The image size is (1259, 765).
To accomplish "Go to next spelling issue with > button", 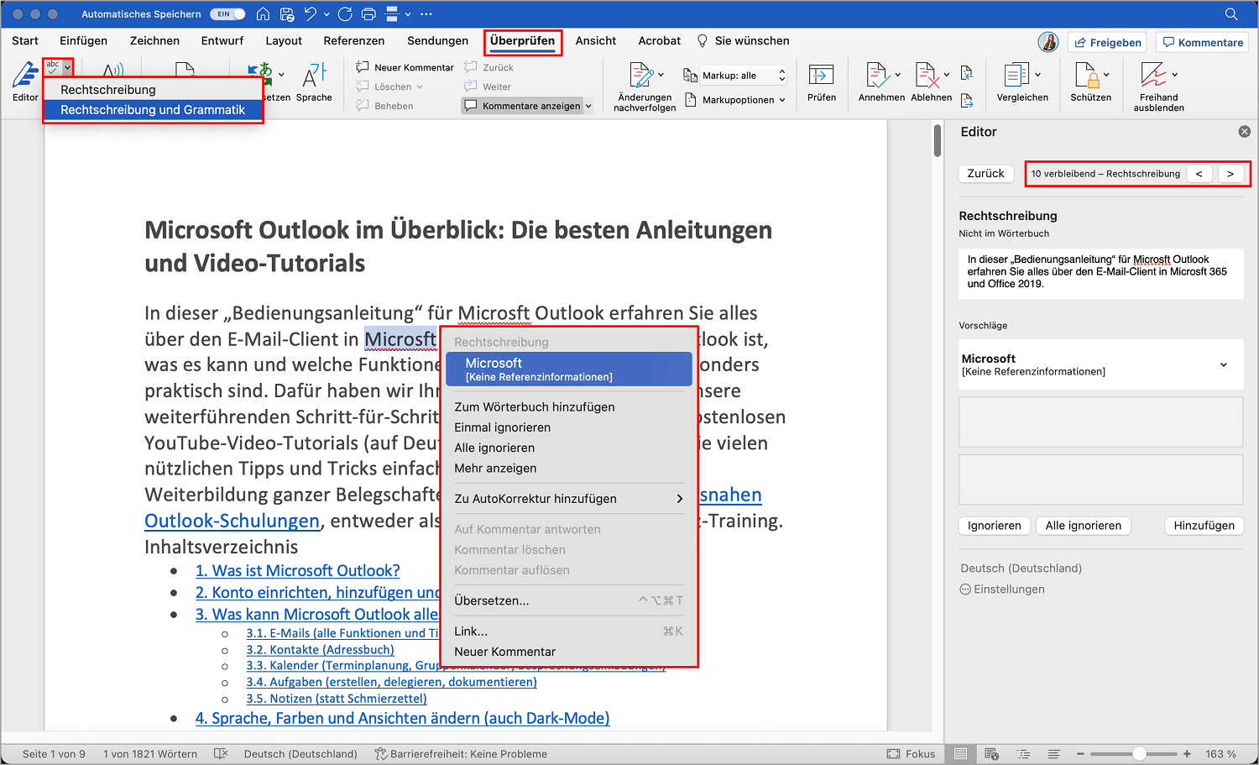I will (1230, 174).
